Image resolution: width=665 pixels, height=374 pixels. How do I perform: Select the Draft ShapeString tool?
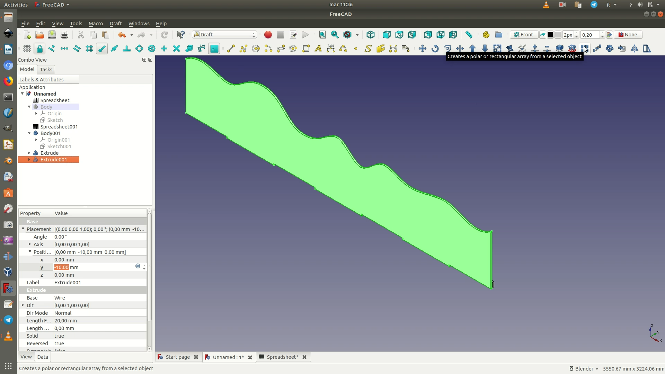coord(368,48)
